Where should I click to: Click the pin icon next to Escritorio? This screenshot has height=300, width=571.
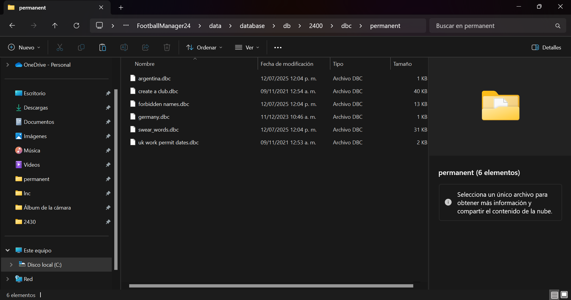[108, 93]
